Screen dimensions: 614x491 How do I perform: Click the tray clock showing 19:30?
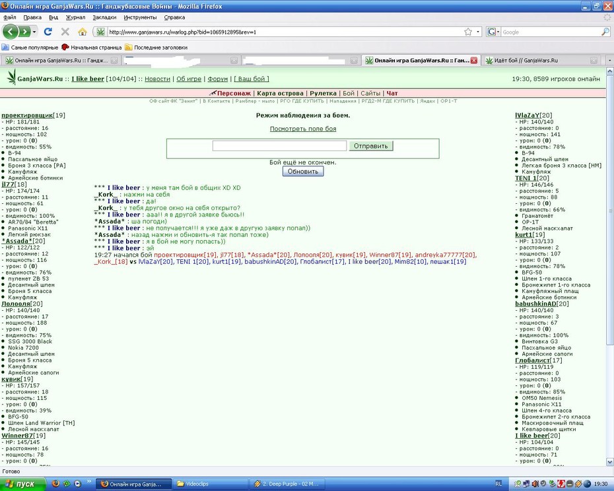601,484
